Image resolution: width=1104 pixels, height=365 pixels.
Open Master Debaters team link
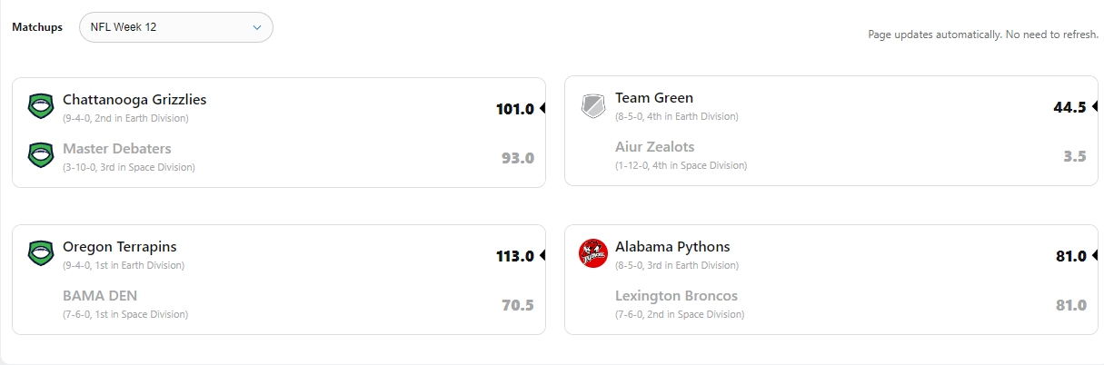117,149
